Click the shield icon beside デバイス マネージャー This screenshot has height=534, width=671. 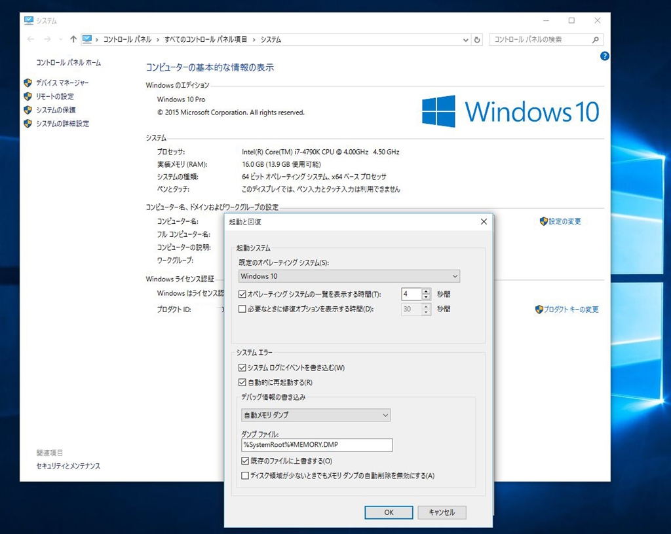28,83
